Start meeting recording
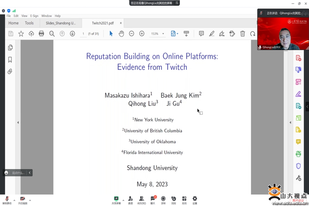The width and height of the screenshot is (309, 206). (x=163, y=199)
